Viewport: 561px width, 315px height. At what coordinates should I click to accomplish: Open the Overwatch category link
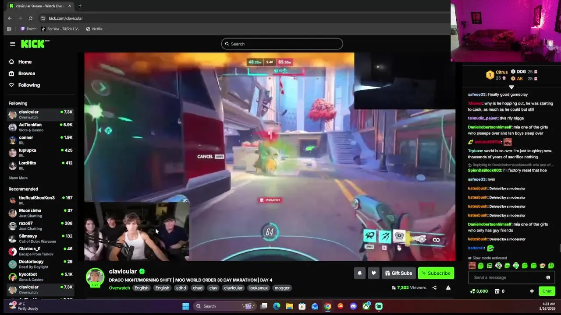click(x=119, y=288)
